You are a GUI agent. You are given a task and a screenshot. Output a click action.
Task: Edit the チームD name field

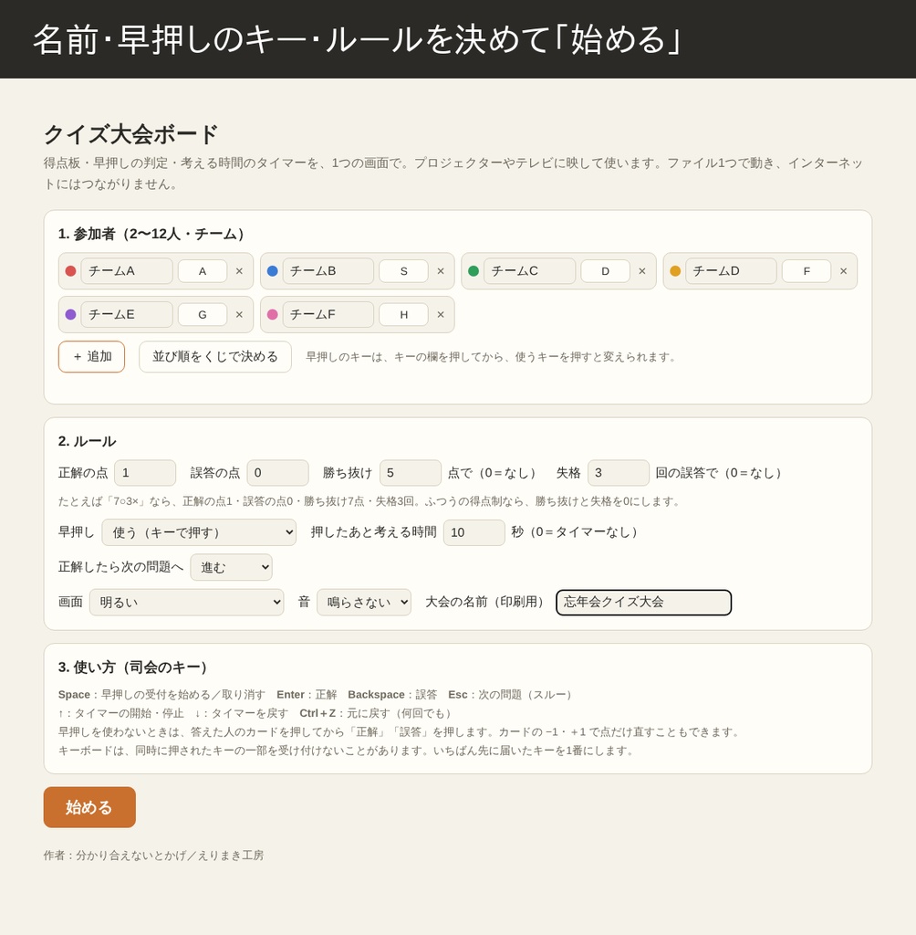[732, 271]
